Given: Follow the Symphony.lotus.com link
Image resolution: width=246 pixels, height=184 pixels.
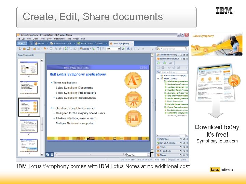Looking at the screenshot, I should click(217, 141).
